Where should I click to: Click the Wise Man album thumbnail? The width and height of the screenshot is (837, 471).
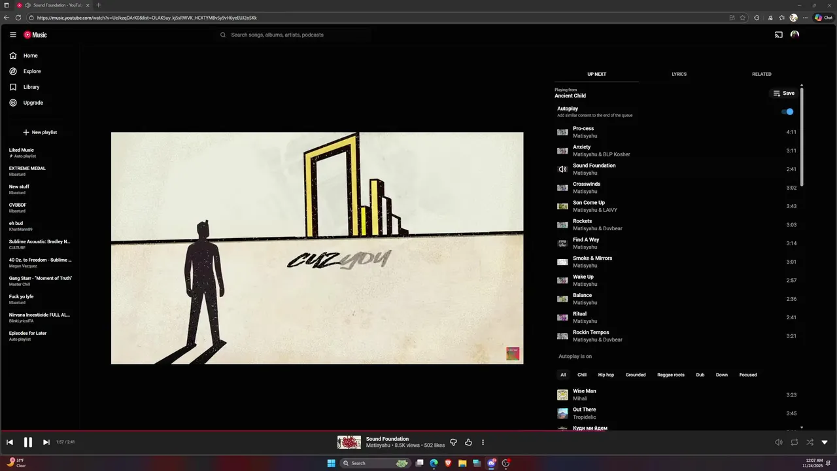click(562, 395)
